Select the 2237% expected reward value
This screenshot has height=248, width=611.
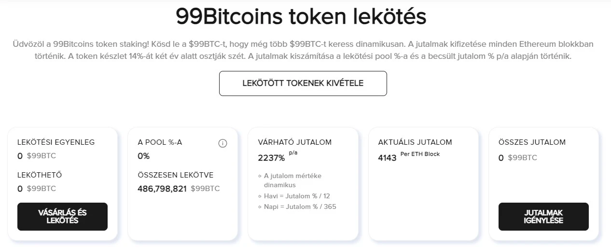271,158
